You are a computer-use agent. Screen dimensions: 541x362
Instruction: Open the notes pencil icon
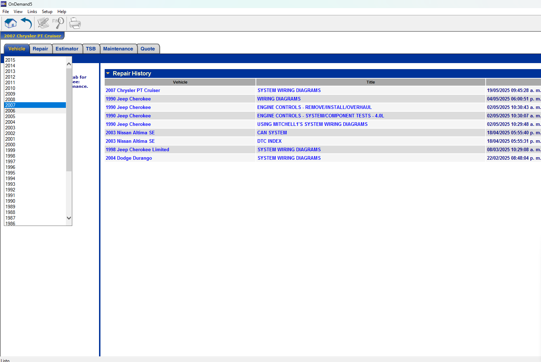[43, 24]
